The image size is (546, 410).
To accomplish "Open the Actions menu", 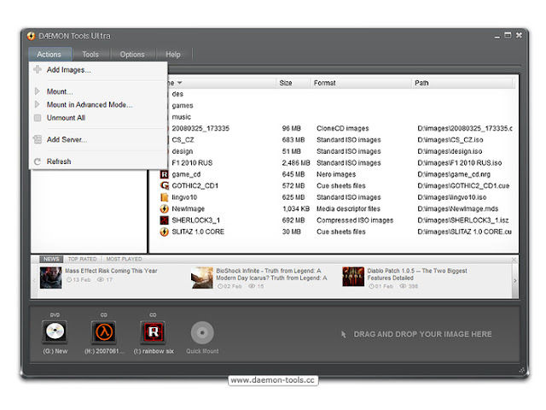I will (x=49, y=55).
